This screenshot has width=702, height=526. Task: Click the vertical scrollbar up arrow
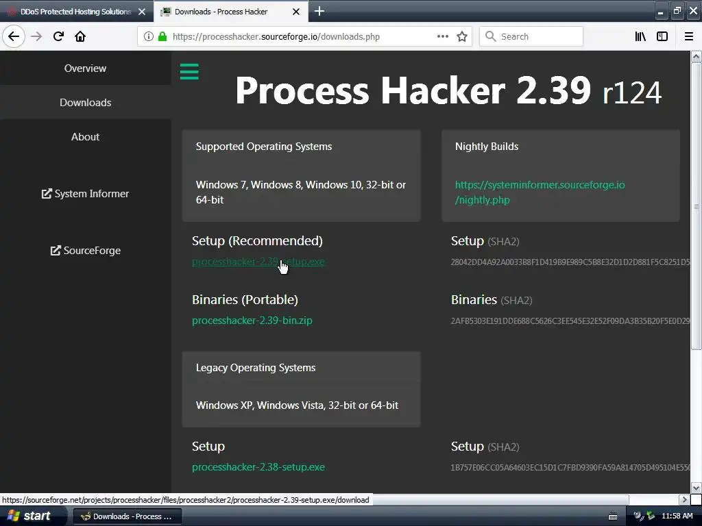696,57
